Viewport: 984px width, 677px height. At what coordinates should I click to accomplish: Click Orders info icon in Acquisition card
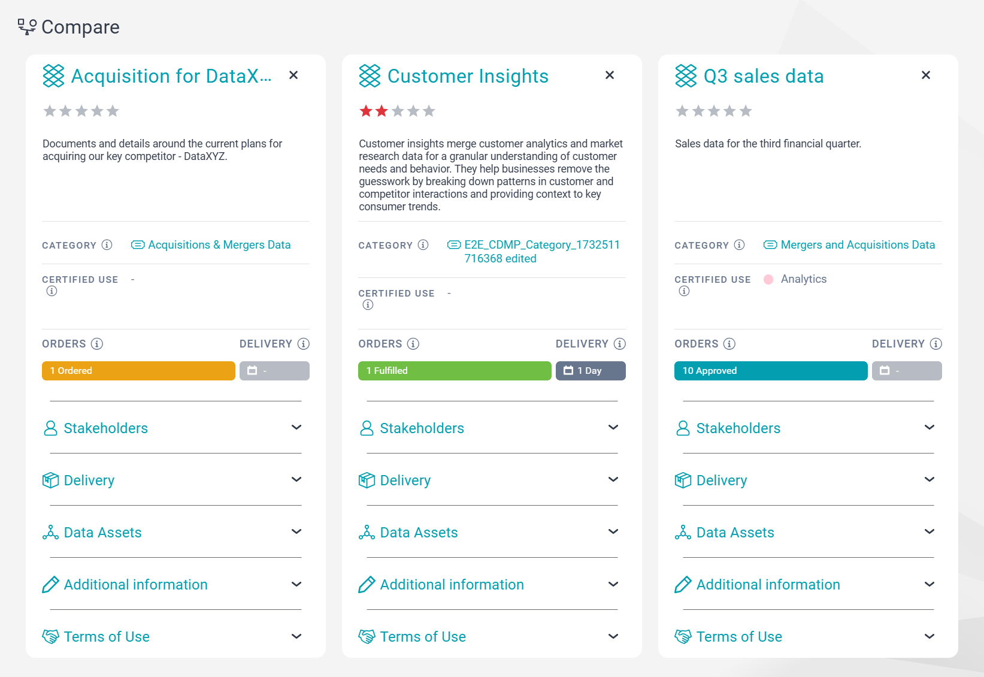click(97, 344)
